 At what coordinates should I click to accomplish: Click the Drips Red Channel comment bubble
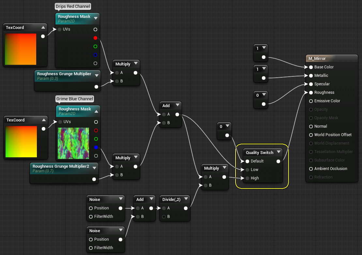tap(73, 7)
